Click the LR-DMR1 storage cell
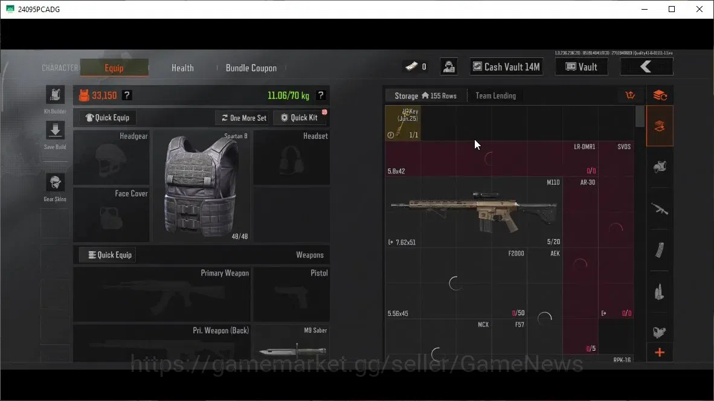 pyautogui.click(x=492, y=159)
